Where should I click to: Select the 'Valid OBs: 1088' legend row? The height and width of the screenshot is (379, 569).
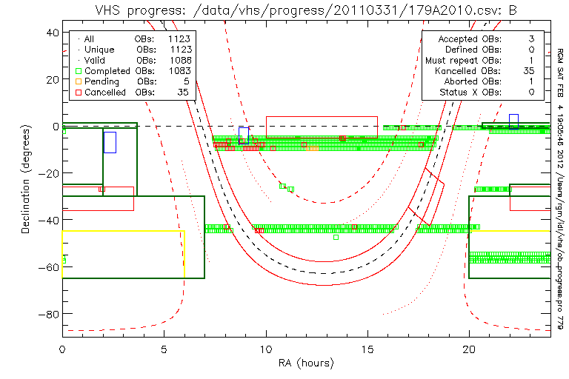click(x=132, y=60)
